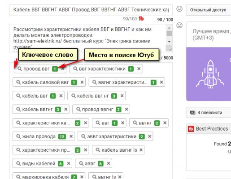Remove the 'провод ввг' tag
This screenshot has width=231, height=179.
pyautogui.click(x=63, y=69)
